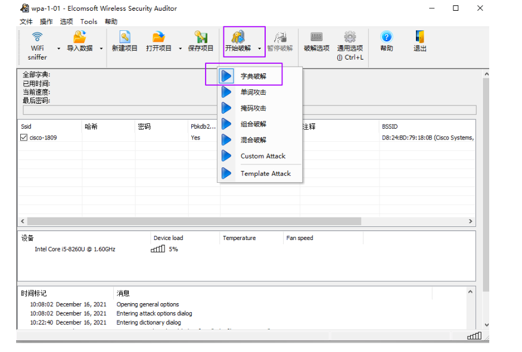Click the Temperature column header
Image resolution: width=522 pixels, height=352 pixels.
pos(251,238)
